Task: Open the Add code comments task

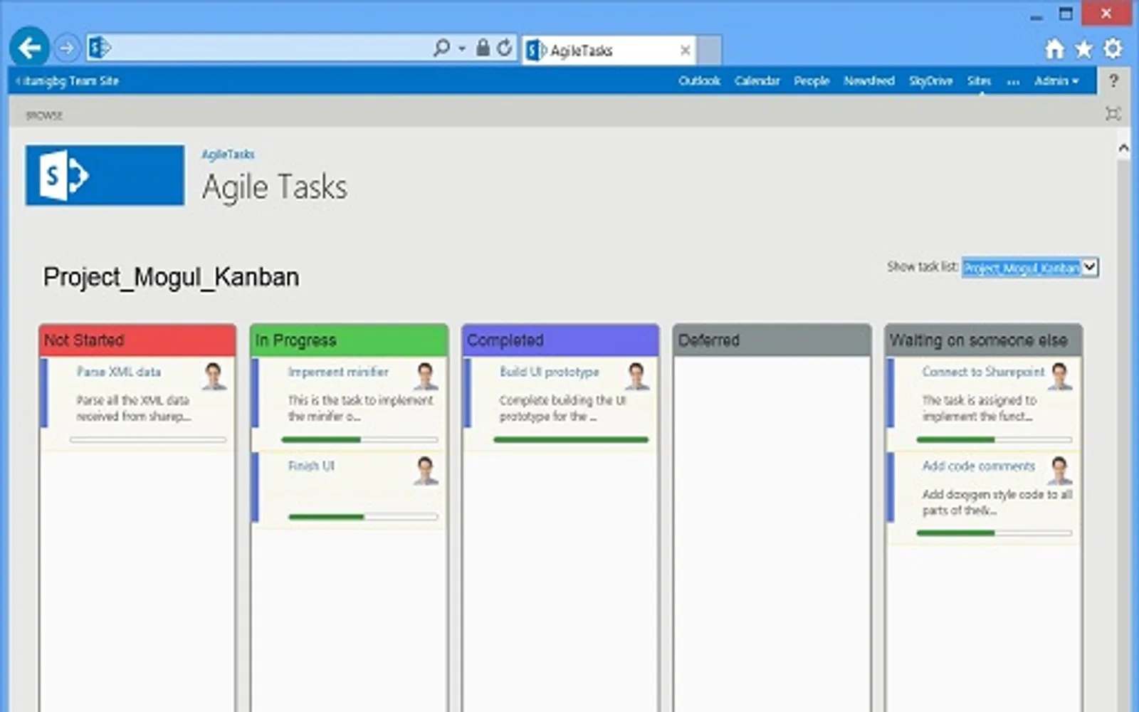Action: (x=978, y=466)
